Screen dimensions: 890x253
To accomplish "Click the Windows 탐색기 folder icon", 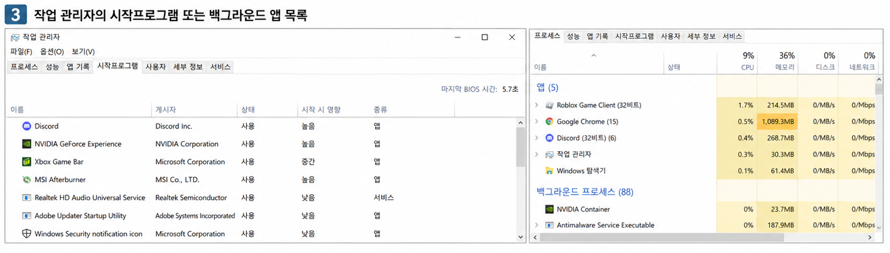I will point(549,171).
